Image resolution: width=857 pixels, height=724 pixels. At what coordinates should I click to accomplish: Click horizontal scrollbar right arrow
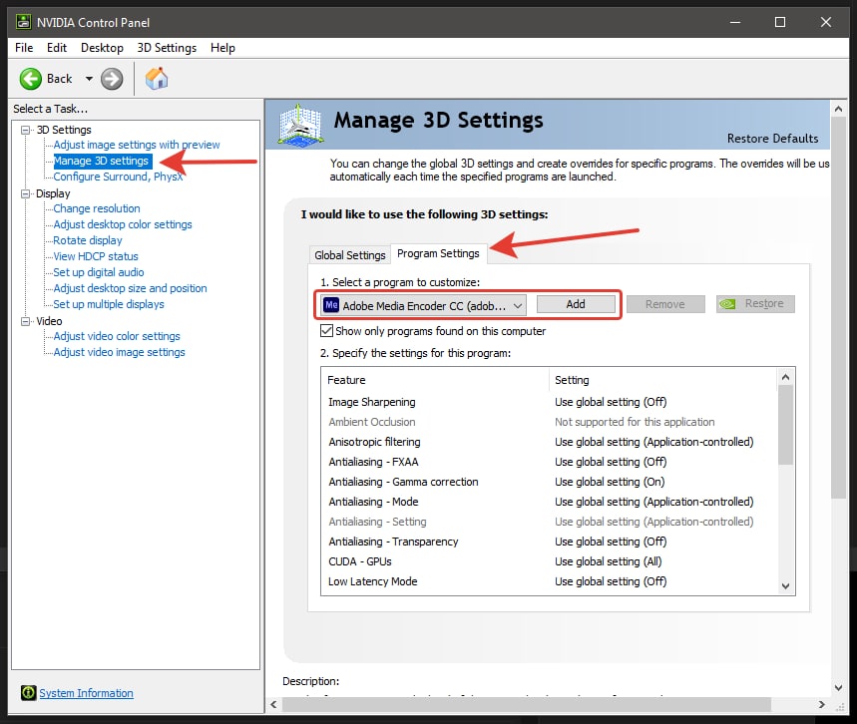point(821,704)
